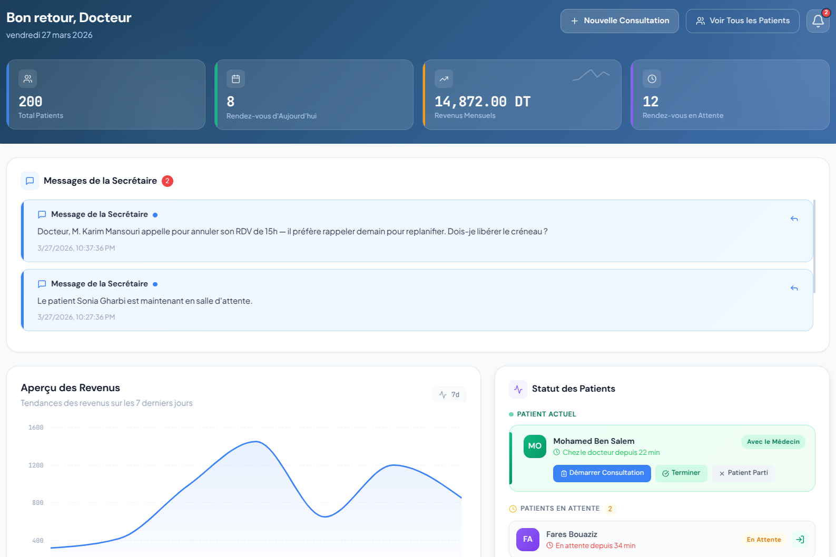Click the Sonia Gharbi waiting room message text

pyautogui.click(x=145, y=301)
